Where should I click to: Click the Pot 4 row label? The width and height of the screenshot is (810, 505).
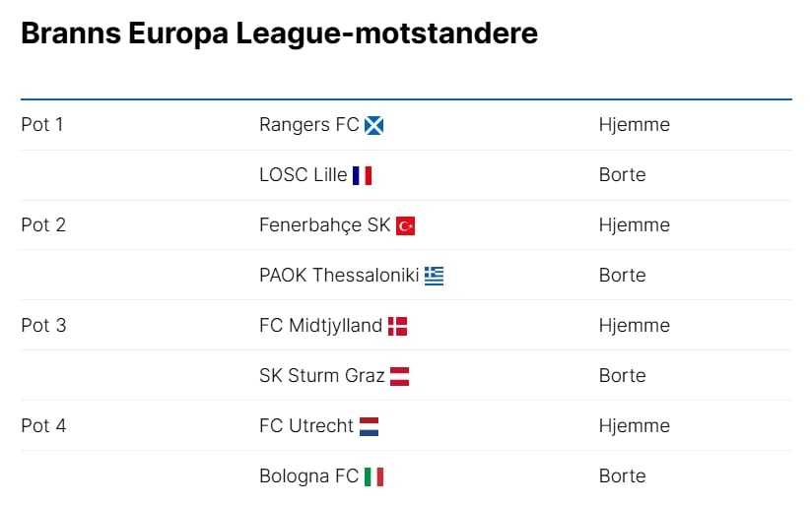pos(43,426)
